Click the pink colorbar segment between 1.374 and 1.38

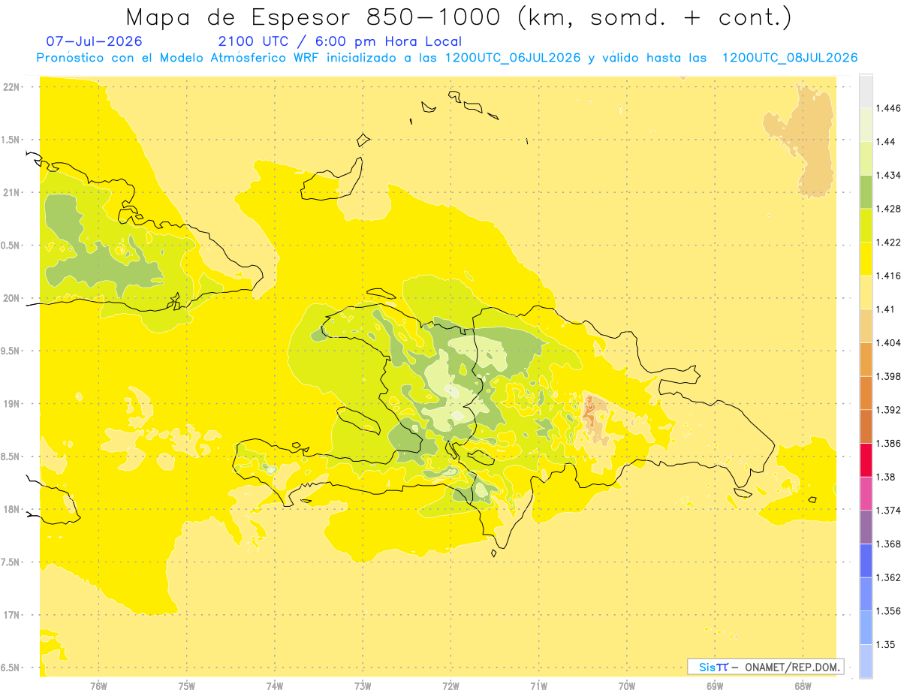pyautogui.click(x=866, y=493)
